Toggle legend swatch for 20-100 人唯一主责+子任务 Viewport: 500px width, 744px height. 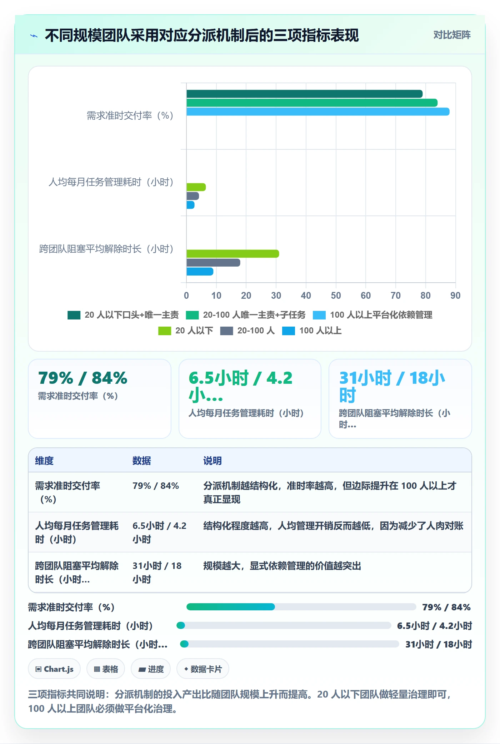pyautogui.click(x=192, y=315)
